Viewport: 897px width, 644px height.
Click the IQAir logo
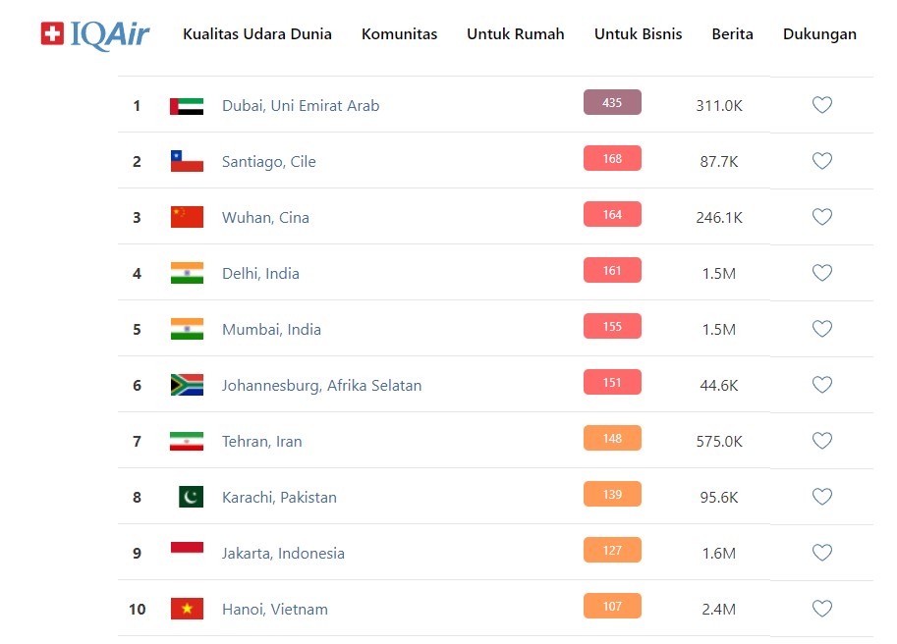pos(95,34)
